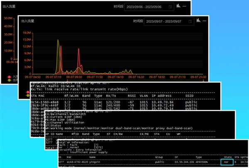The image size is (249, 168).
Task: Click the CH/BW column header in radio table
Action: coord(118,134)
